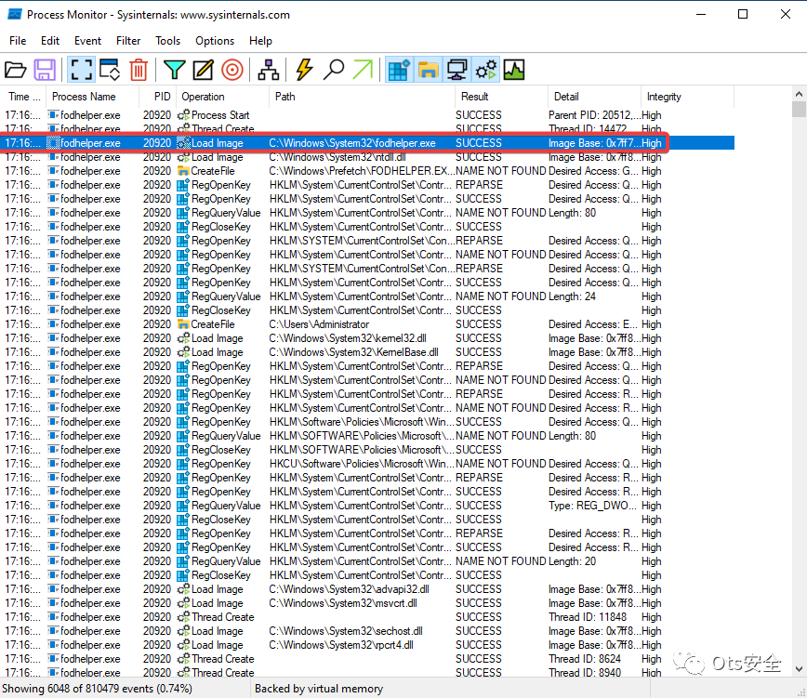The height and width of the screenshot is (698, 807).
Task: Select the CreateFile Prefetch FODHELPER row
Action: [367, 171]
